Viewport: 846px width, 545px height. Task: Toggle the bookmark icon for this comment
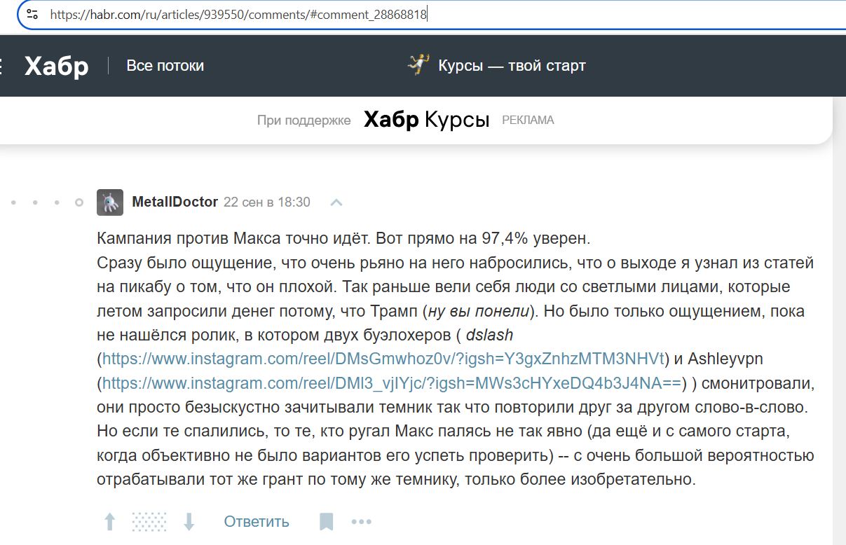326,522
